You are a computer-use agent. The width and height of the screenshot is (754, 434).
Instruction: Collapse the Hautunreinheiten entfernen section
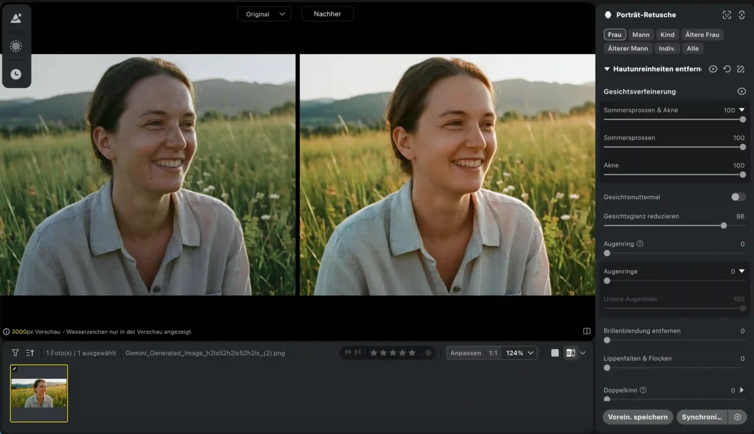(607, 69)
